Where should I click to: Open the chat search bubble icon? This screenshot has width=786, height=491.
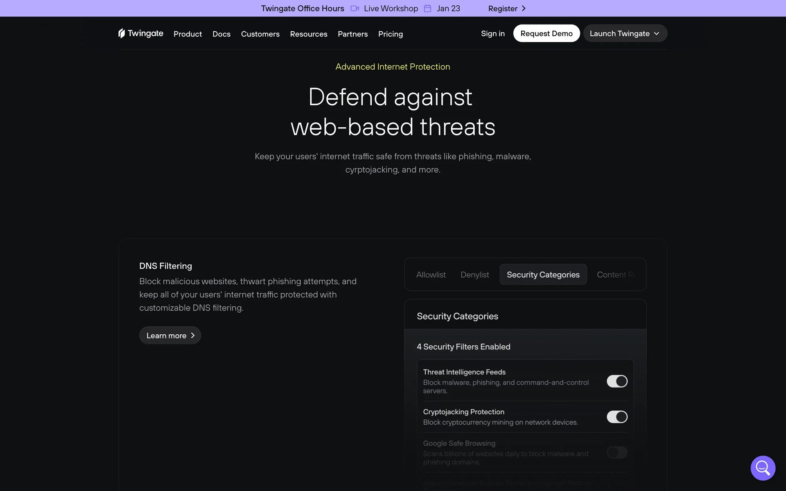[763, 468]
